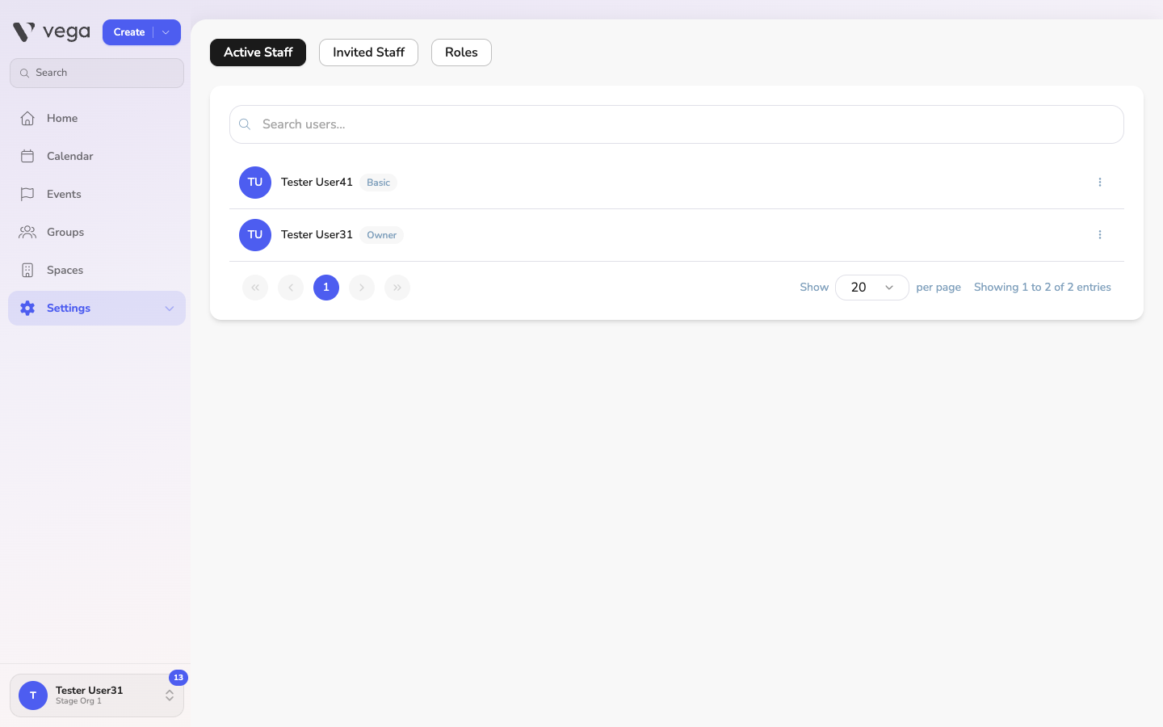Click the Search users field
The width and height of the screenshot is (1163, 727).
pos(677,124)
